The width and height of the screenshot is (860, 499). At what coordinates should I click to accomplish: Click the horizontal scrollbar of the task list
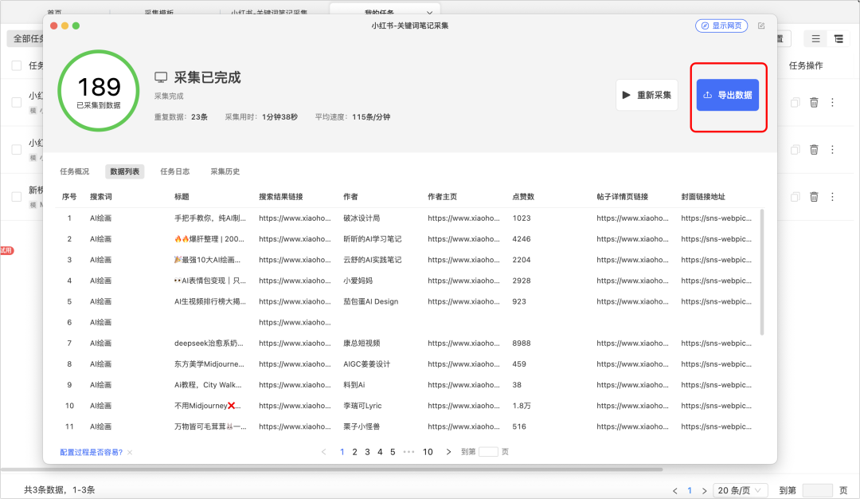click(332, 470)
